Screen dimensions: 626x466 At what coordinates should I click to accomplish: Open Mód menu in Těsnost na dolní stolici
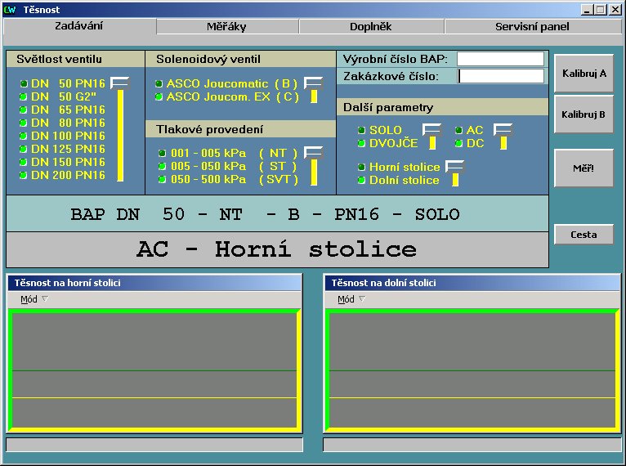[346, 299]
